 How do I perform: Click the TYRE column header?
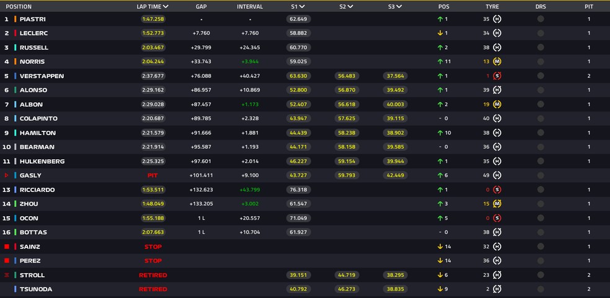(x=492, y=7)
